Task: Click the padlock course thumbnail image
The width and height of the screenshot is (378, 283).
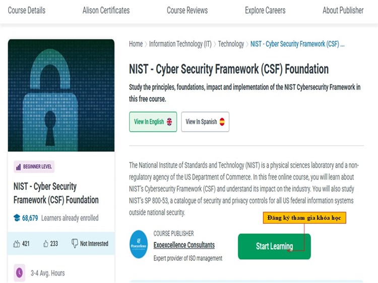Action: click(x=61, y=96)
